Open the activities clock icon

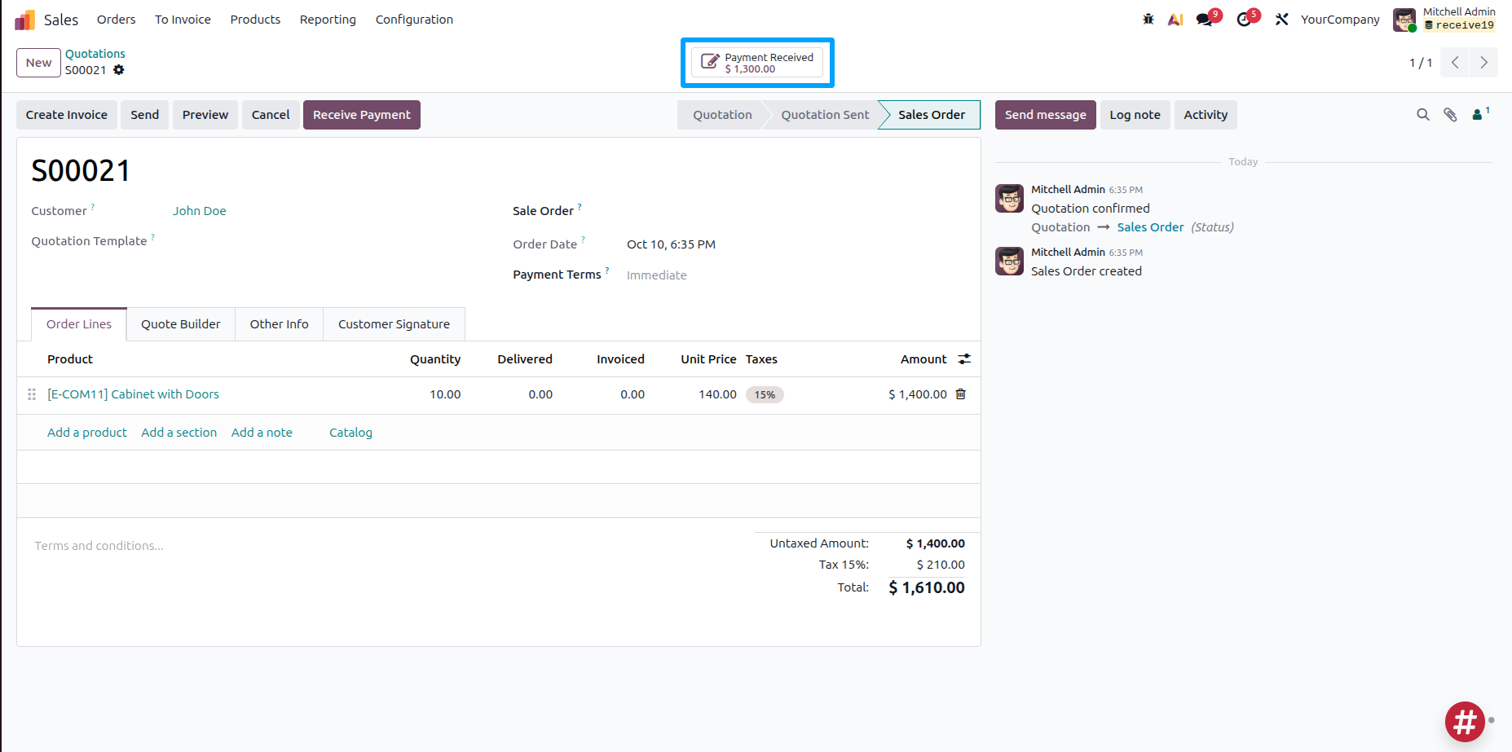click(x=1244, y=20)
